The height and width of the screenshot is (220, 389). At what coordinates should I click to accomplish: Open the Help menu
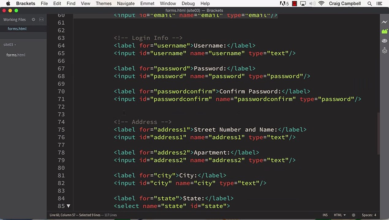[205, 4]
